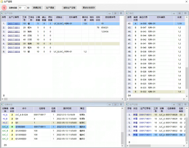Click the 生产过程 panel title icon

click(128, 104)
